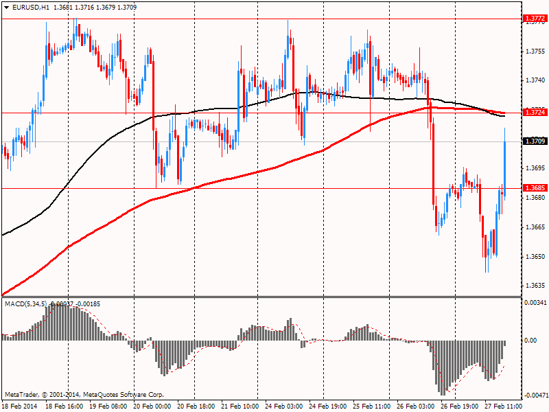Click the MACD(5,34,5) indicator label
Screen dimensions: 549x412
coord(25,304)
